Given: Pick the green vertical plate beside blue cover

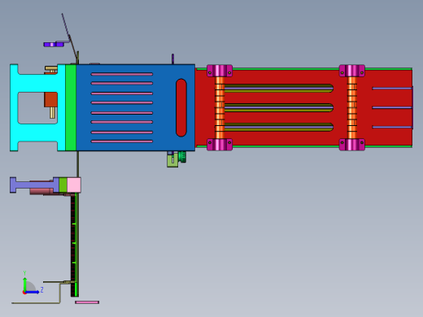Looking at the screenshot, I should (x=71, y=107).
